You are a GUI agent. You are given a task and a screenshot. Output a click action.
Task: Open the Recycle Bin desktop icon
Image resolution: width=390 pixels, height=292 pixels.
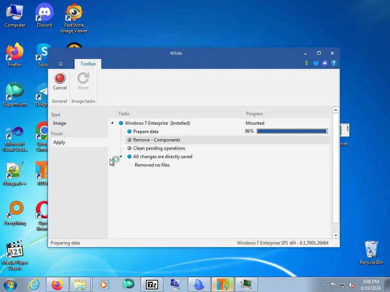pyautogui.click(x=371, y=253)
